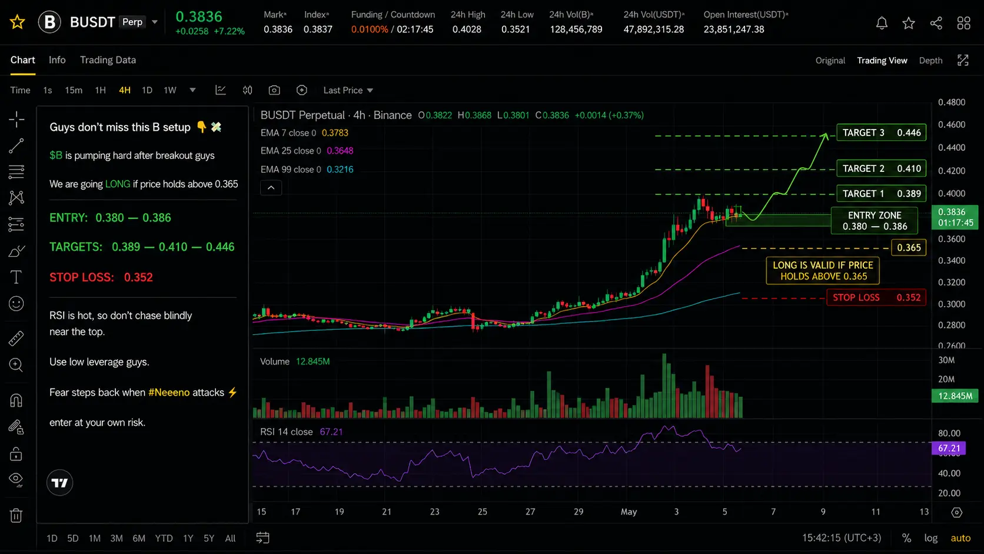The image size is (984, 554).
Task: Expand the more intervals dropdown arrow
Action: (x=192, y=90)
